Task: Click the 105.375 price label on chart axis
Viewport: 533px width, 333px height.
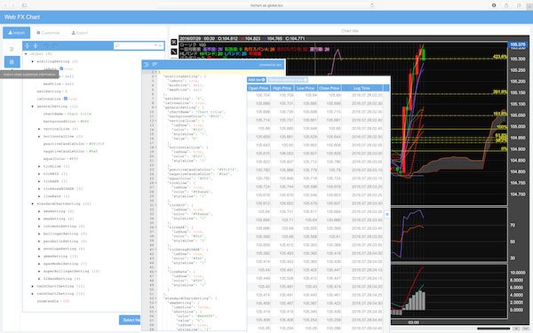Action: [517, 44]
